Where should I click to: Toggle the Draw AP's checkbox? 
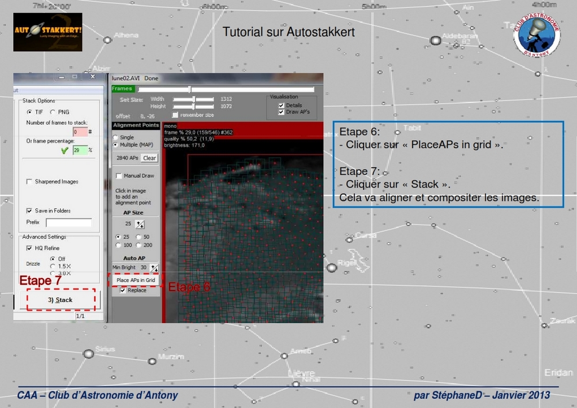[x=281, y=112]
